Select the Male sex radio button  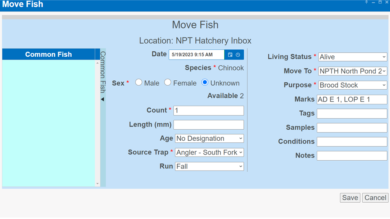coord(139,82)
